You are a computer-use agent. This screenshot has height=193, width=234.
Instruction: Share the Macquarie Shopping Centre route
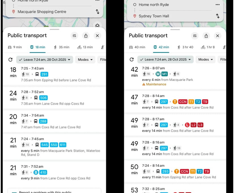[86, 36]
